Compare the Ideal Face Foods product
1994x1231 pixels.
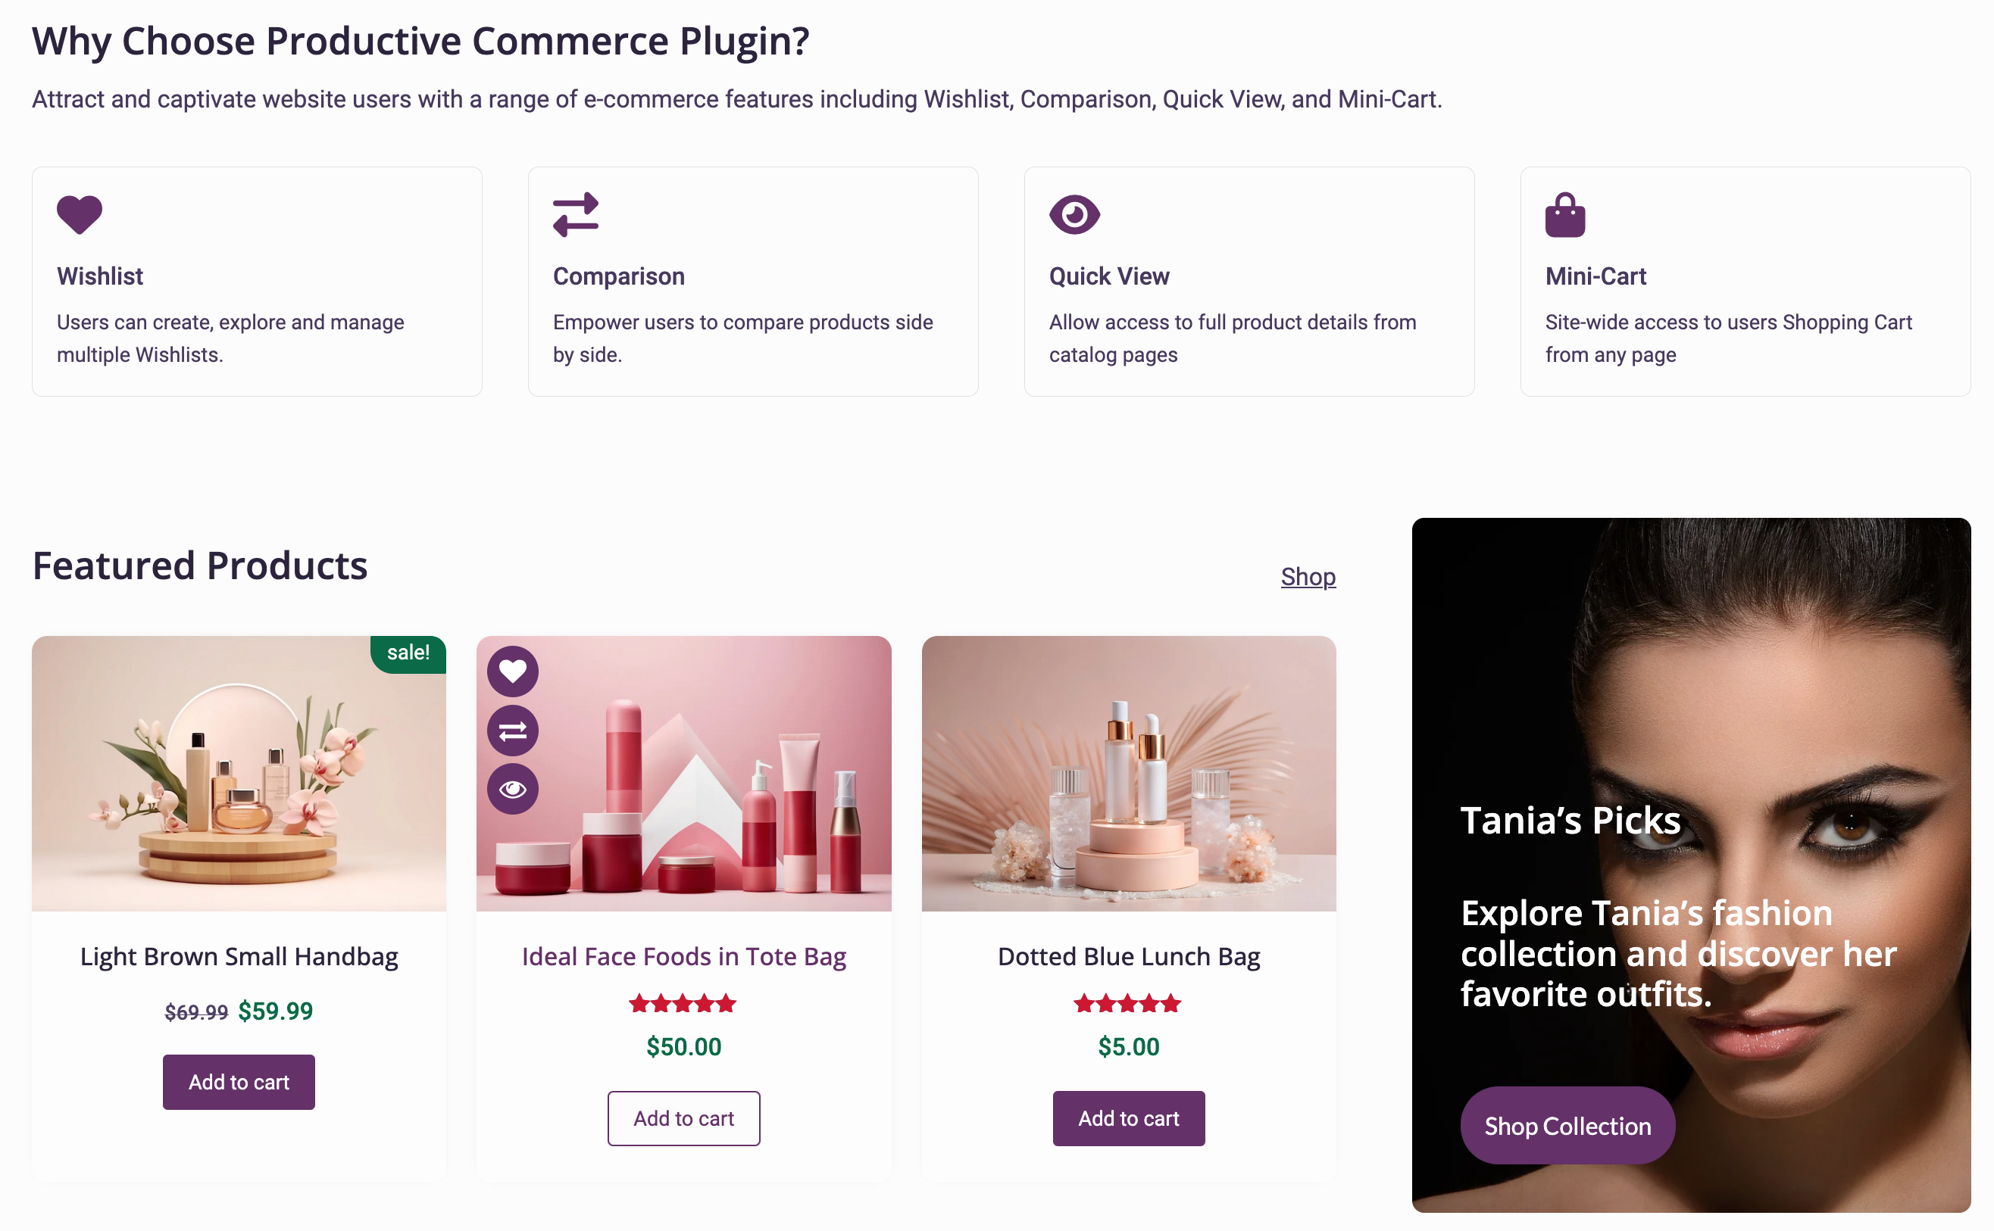512,731
